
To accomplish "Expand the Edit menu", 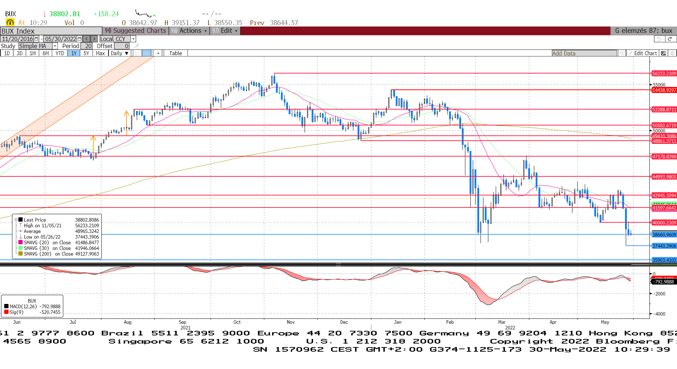I will pos(225,31).
